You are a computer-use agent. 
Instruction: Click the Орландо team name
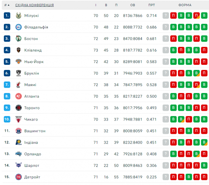(33, 154)
